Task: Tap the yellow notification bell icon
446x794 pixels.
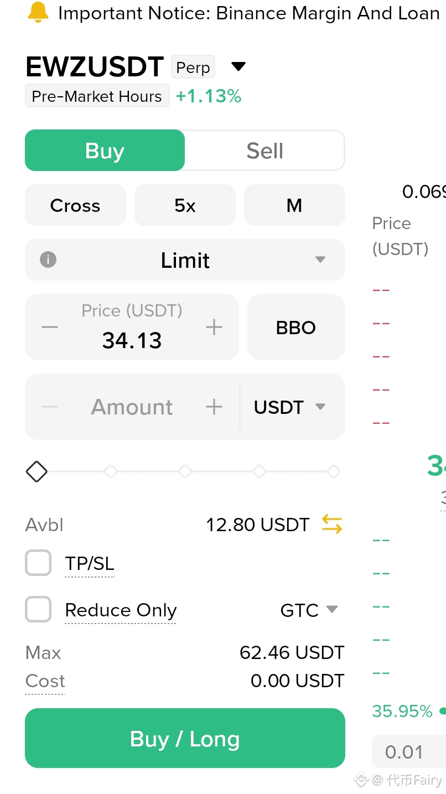Action: click(38, 12)
